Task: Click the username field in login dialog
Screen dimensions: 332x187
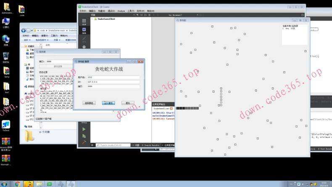Action: click(x=113, y=77)
